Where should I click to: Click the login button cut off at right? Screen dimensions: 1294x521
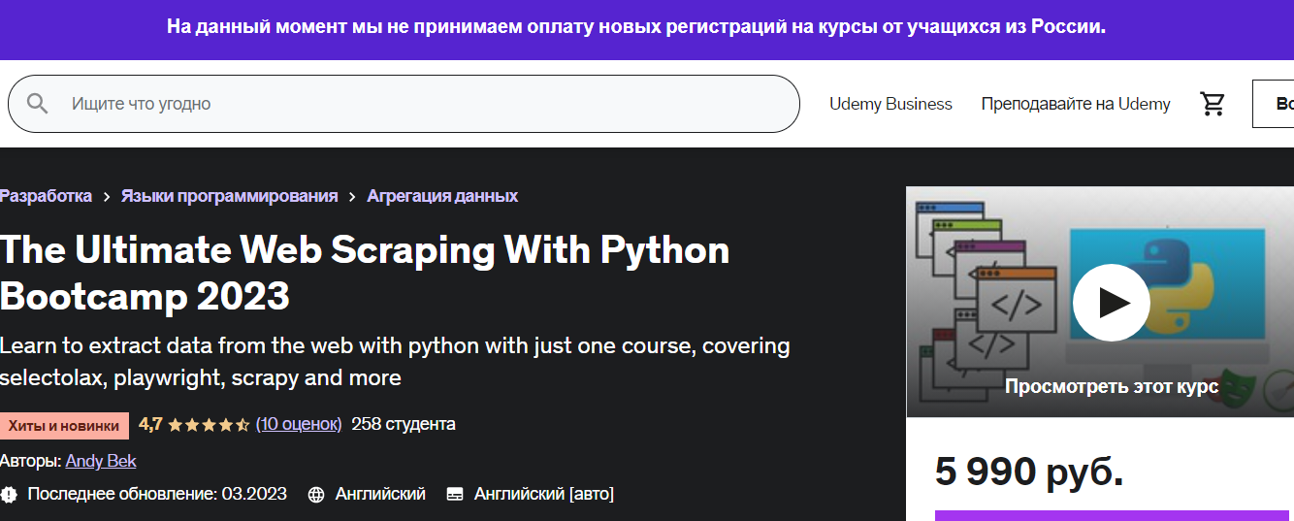tap(1274, 104)
